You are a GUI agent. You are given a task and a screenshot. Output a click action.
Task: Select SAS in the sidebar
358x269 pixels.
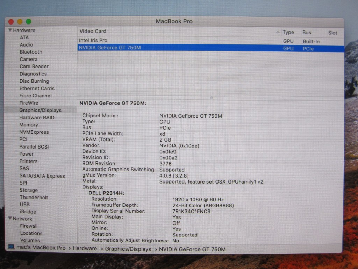click(x=24, y=168)
